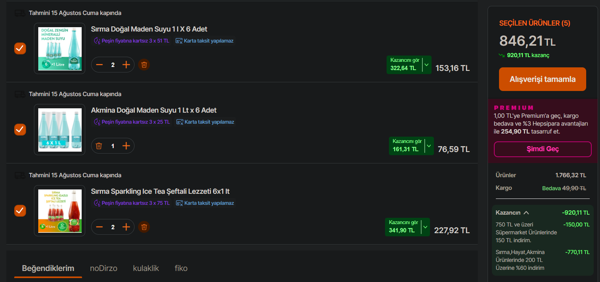Decrease Sırma Sparkling Ice Tea quantity

(99, 227)
